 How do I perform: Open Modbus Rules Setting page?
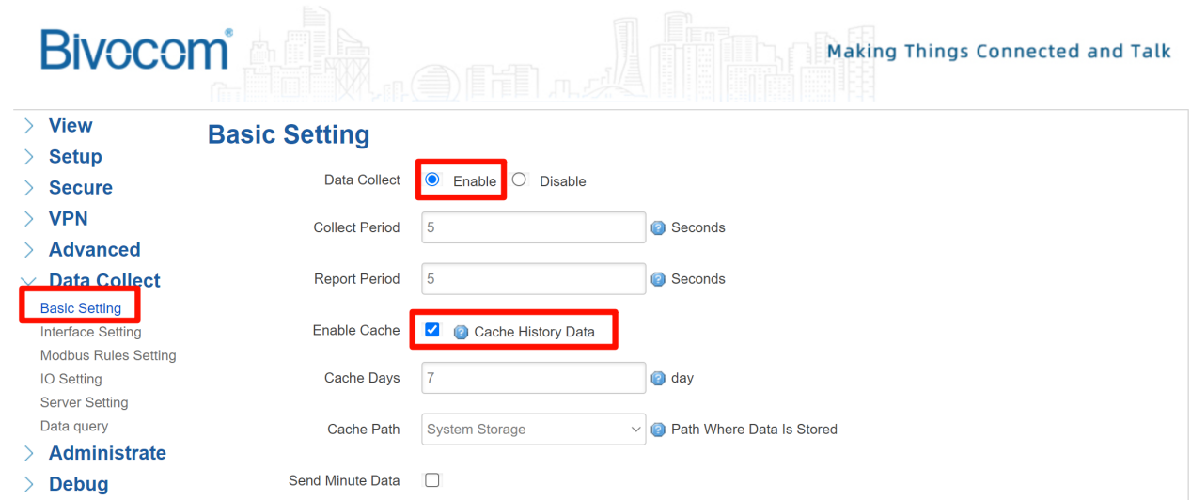tap(108, 355)
